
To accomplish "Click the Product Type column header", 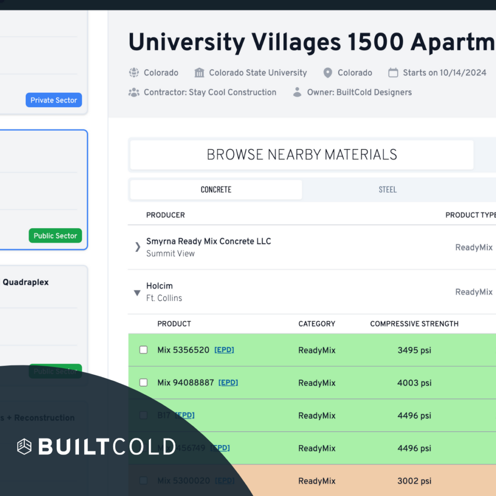I will [x=471, y=215].
